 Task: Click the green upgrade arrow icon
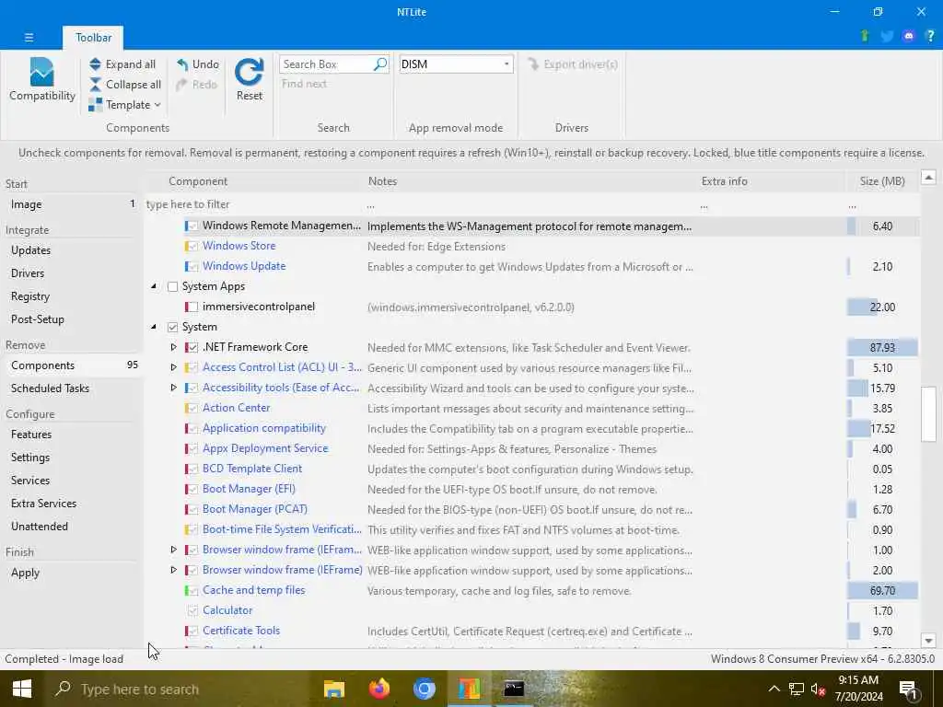click(x=865, y=36)
